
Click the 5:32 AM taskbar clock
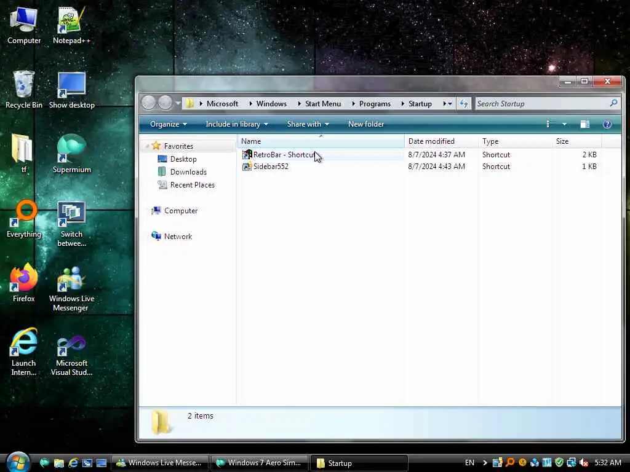608,463
